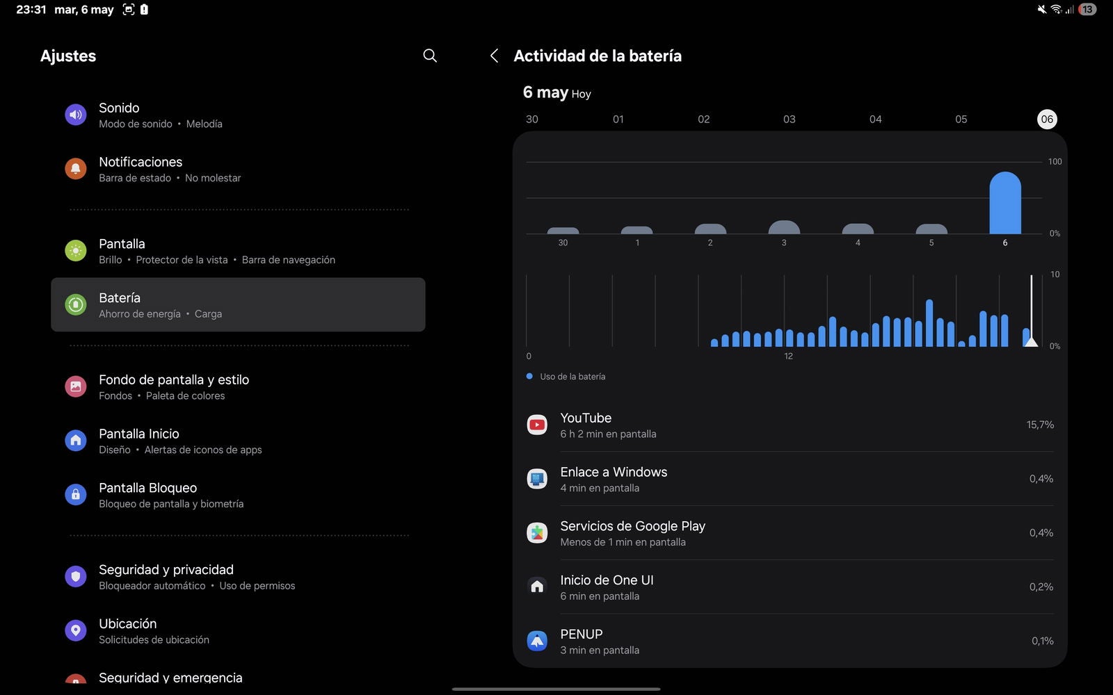Tap the Sonido speaker icon
Image resolution: width=1113 pixels, height=695 pixels.
(76, 115)
